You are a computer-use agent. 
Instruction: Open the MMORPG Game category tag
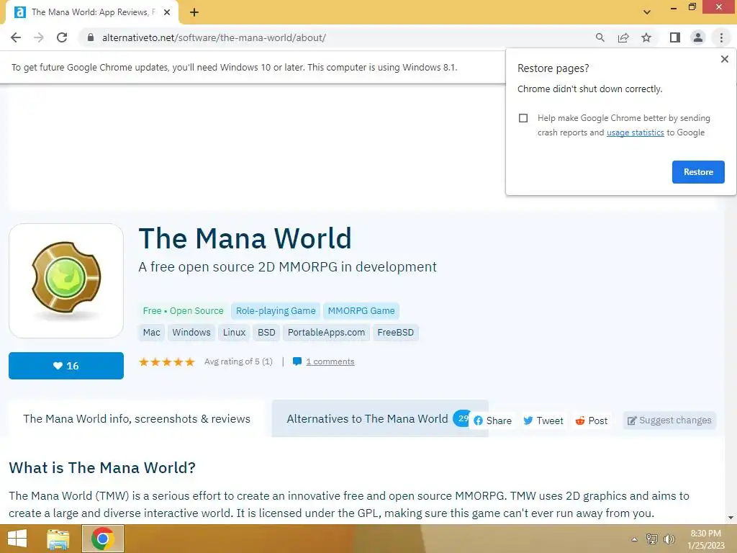pyautogui.click(x=361, y=311)
